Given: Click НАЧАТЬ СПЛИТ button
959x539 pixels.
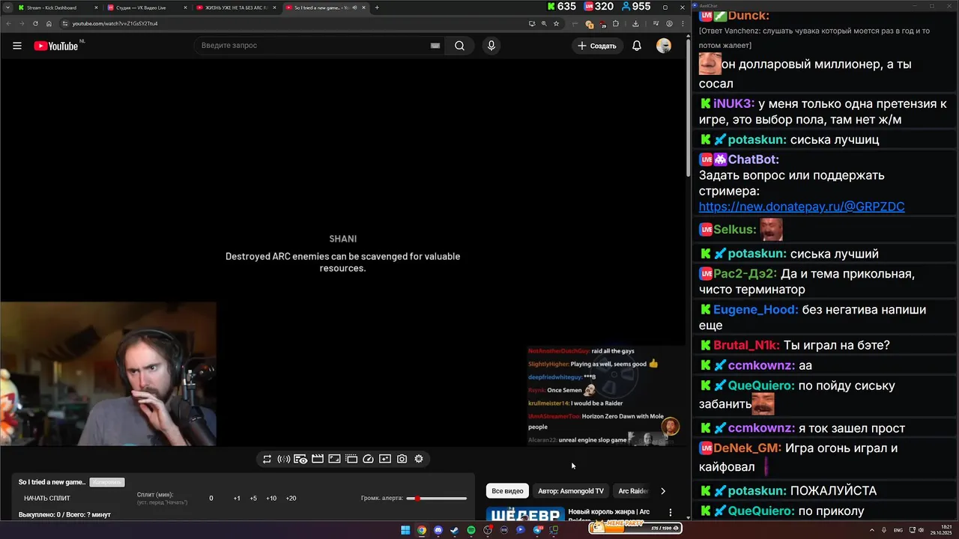Looking at the screenshot, I should pos(47,498).
